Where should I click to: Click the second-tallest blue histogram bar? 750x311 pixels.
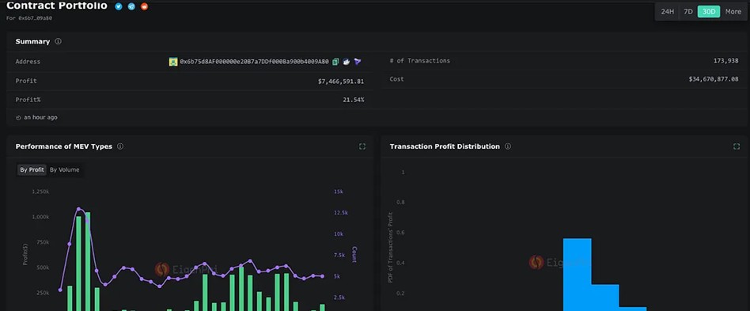(605, 298)
